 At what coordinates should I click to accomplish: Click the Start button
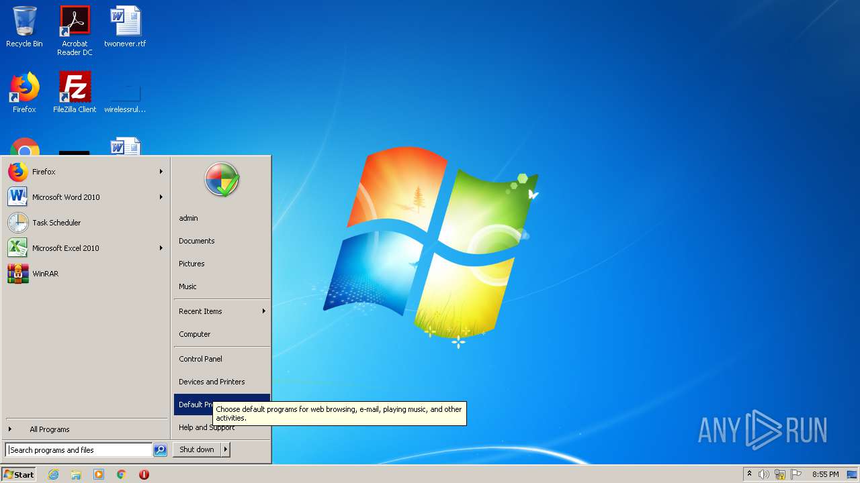point(19,474)
